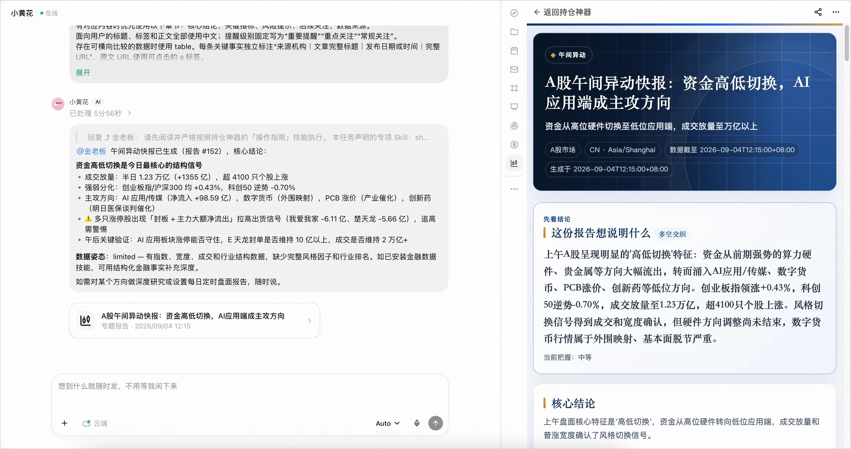Open the Auto model dropdown
Viewport: 851px width, 449px height.
point(387,423)
